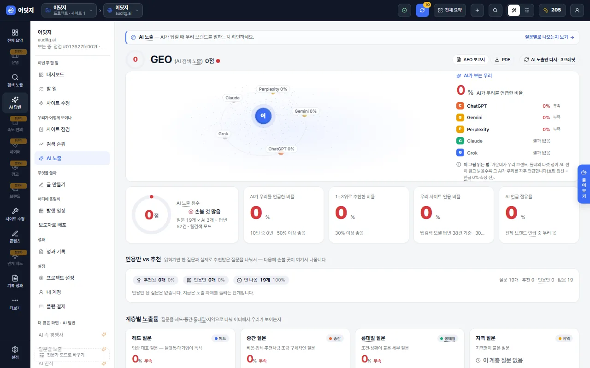
Task: Open the AEO 보고서 button
Action: coord(471,59)
